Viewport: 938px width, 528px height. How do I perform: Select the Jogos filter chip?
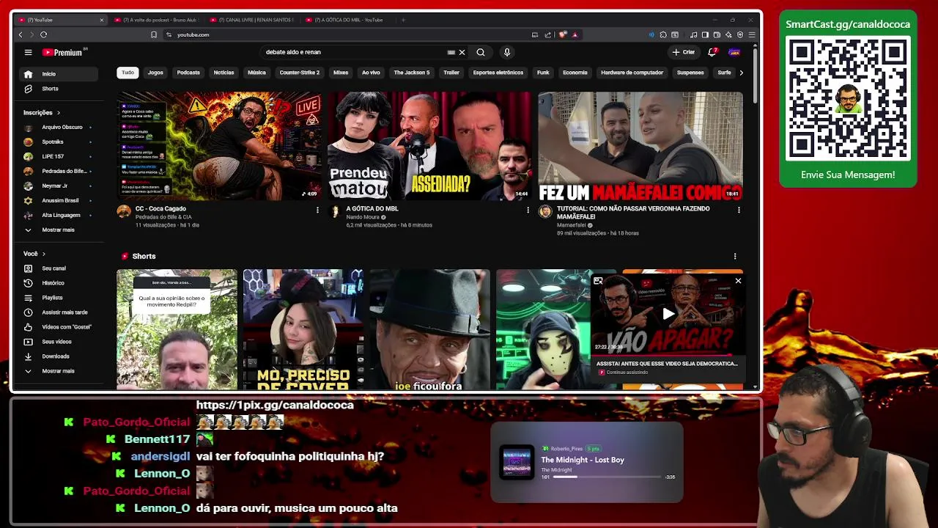pos(155,73)
